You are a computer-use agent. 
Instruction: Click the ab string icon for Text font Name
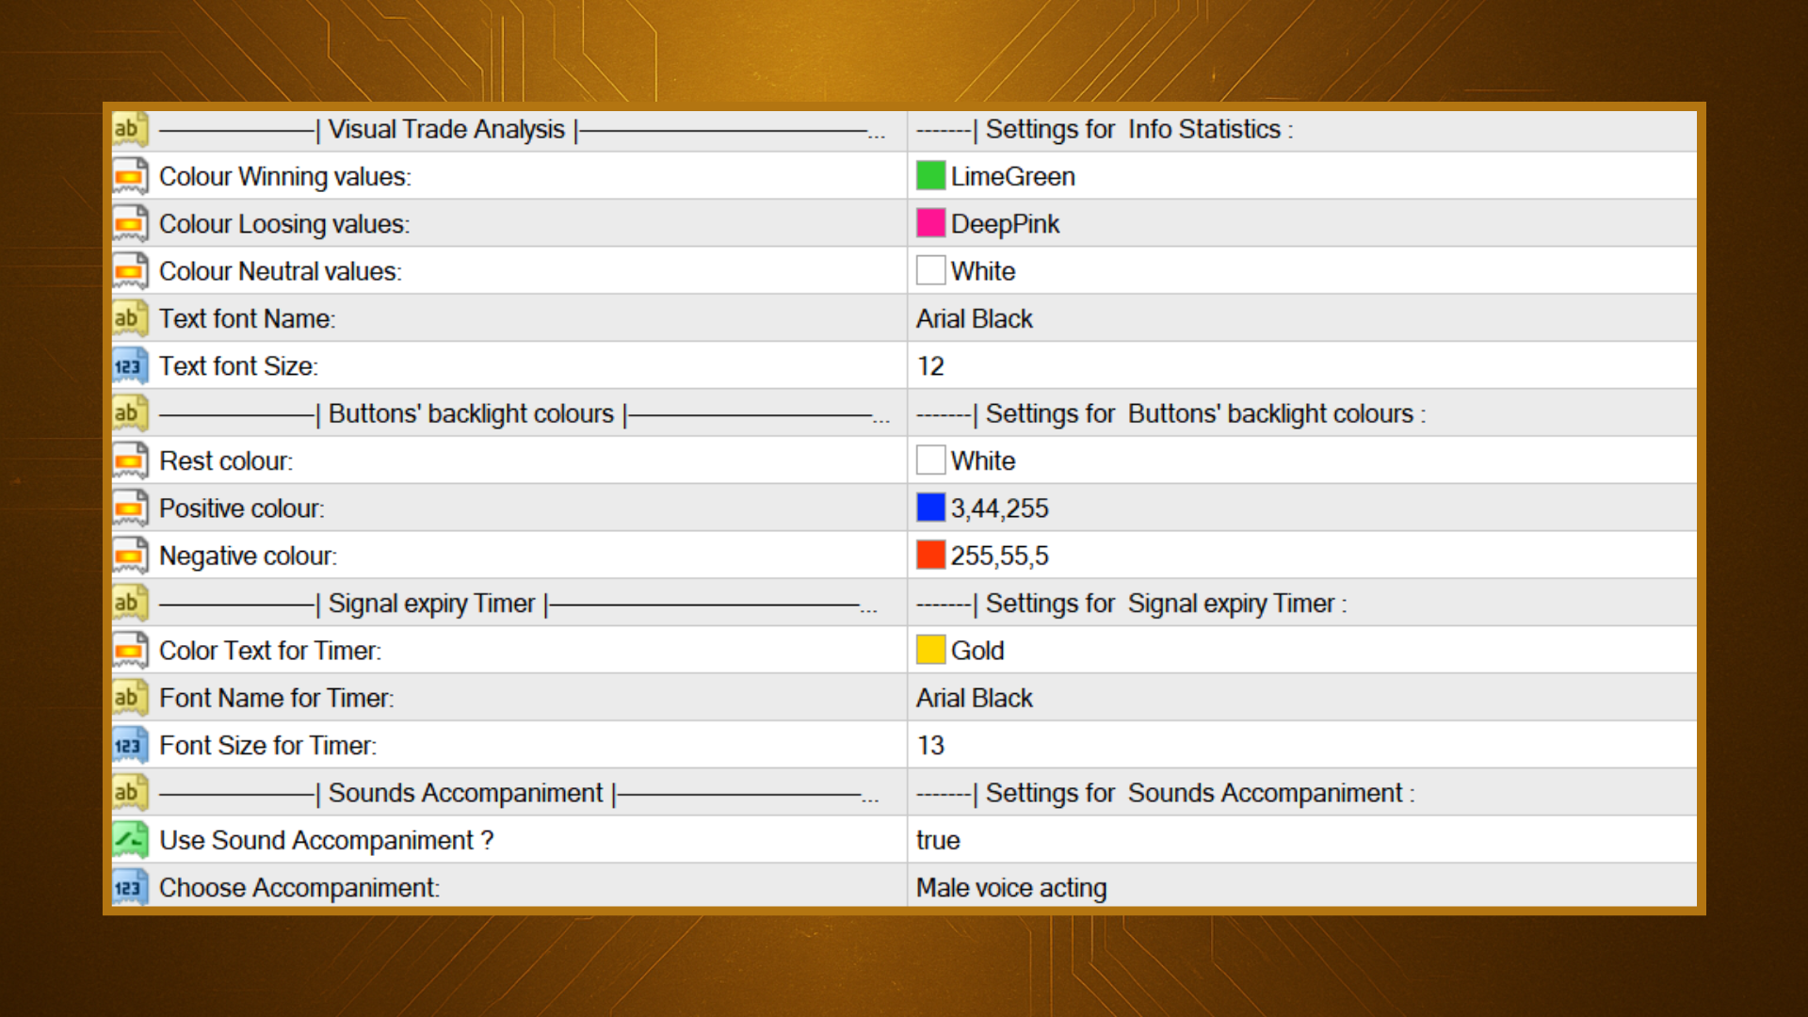point(130,318)
